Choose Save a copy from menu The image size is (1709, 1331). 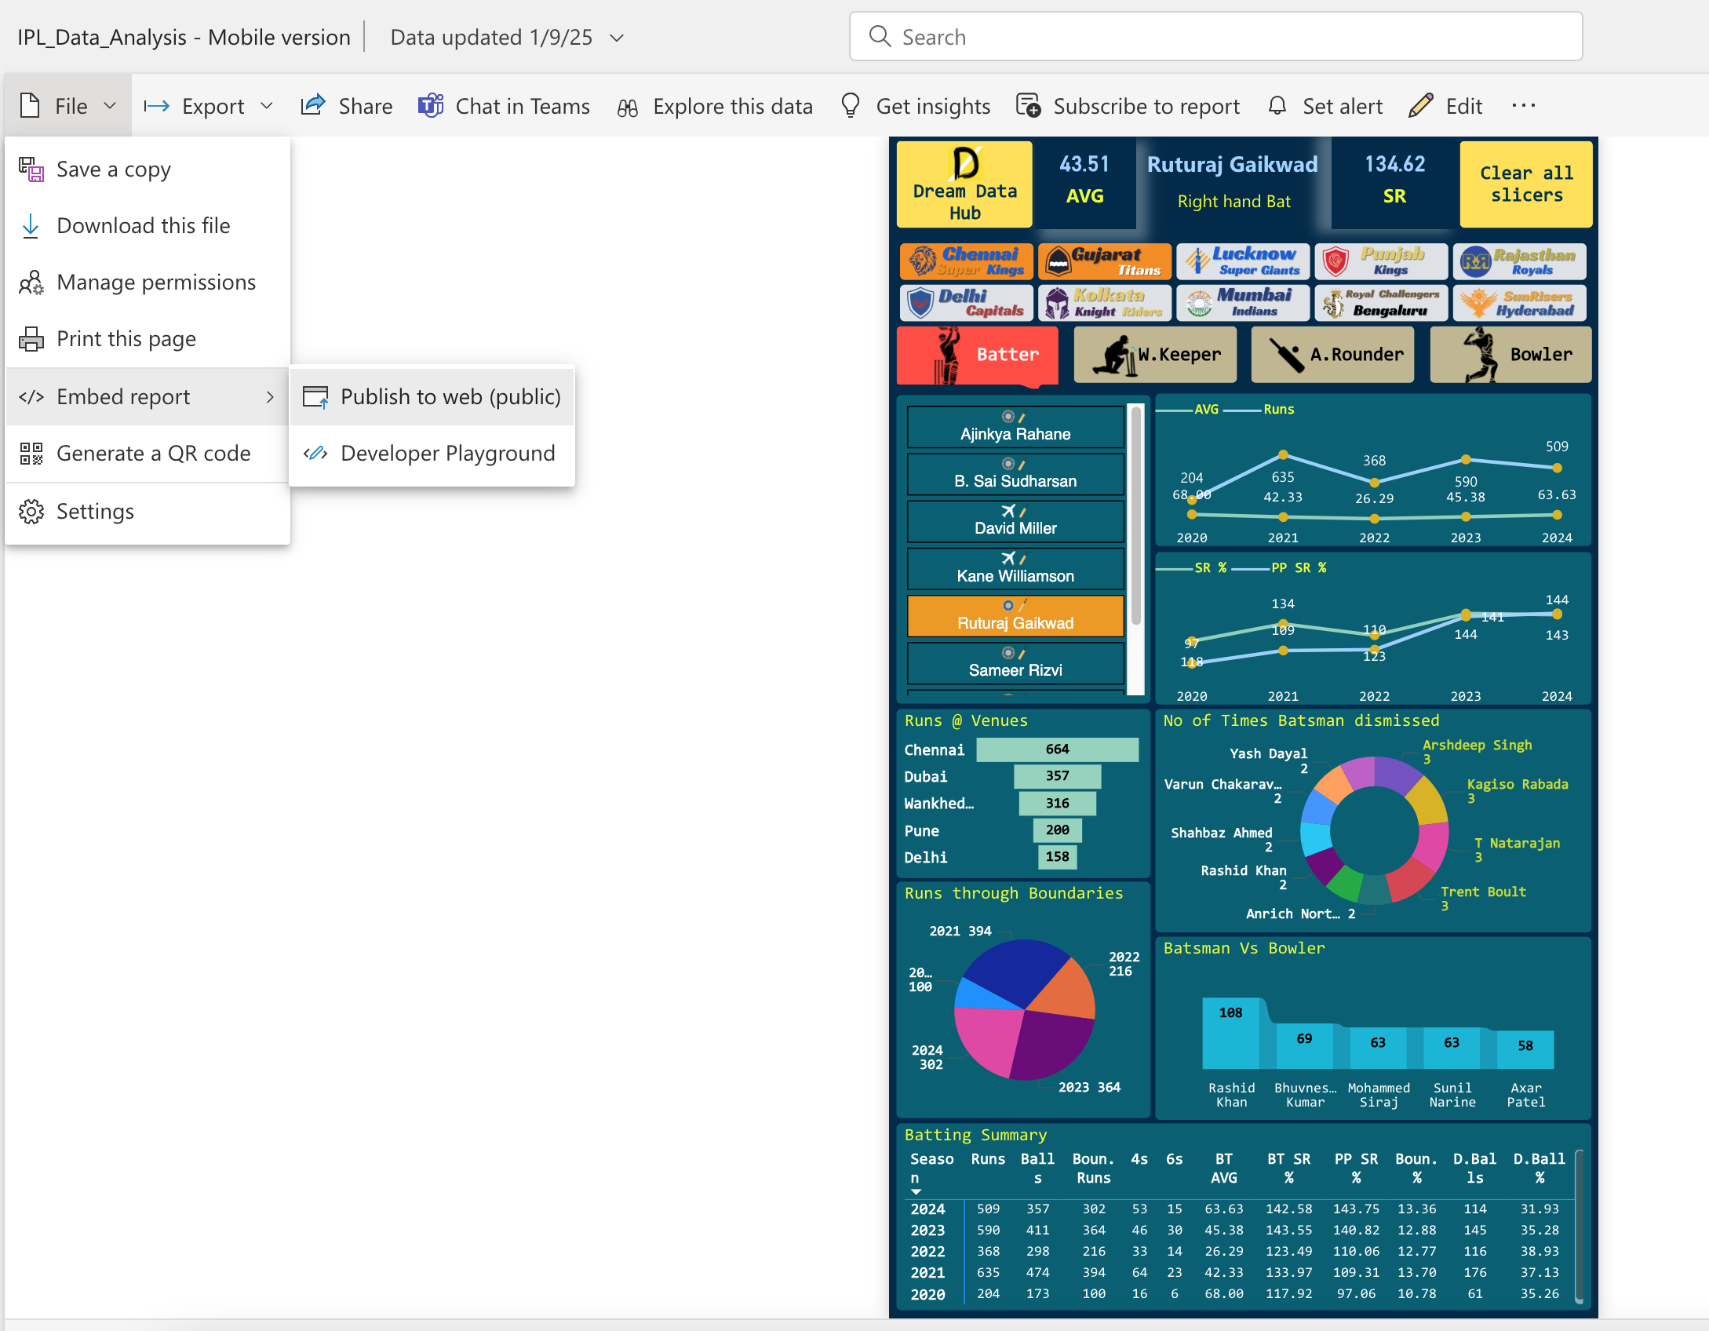tap(148, 170)
